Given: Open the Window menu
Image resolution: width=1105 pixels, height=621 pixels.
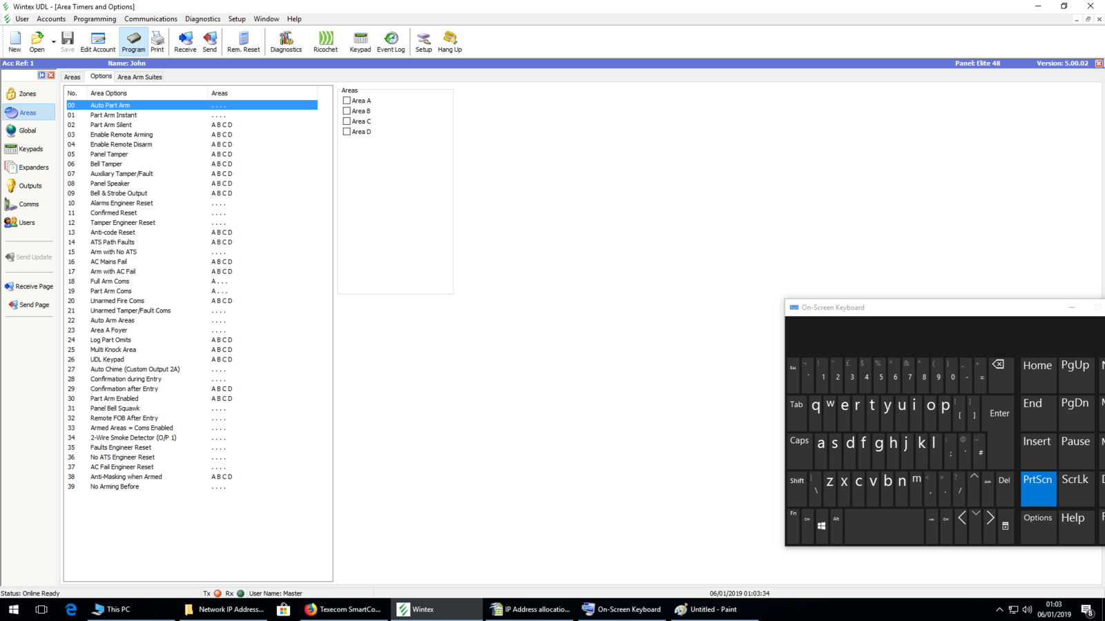Looking at the screenshot, I should point(266,19).
